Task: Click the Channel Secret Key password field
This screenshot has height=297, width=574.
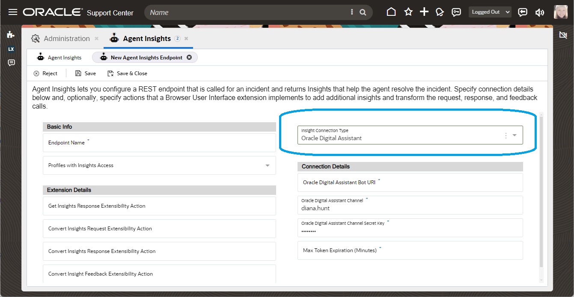Action: click(x=410, y=228)
